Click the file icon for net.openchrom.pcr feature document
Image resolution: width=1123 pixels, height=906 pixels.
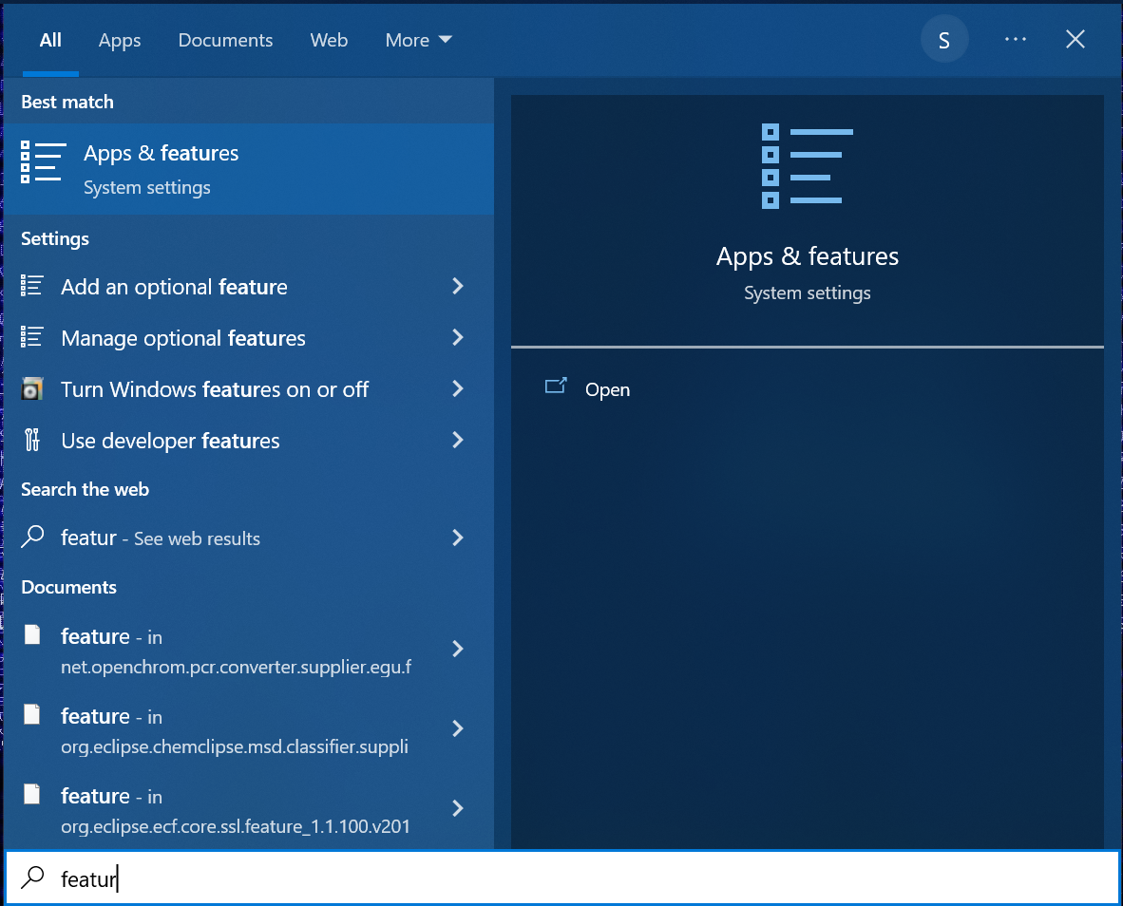(32, 634)
